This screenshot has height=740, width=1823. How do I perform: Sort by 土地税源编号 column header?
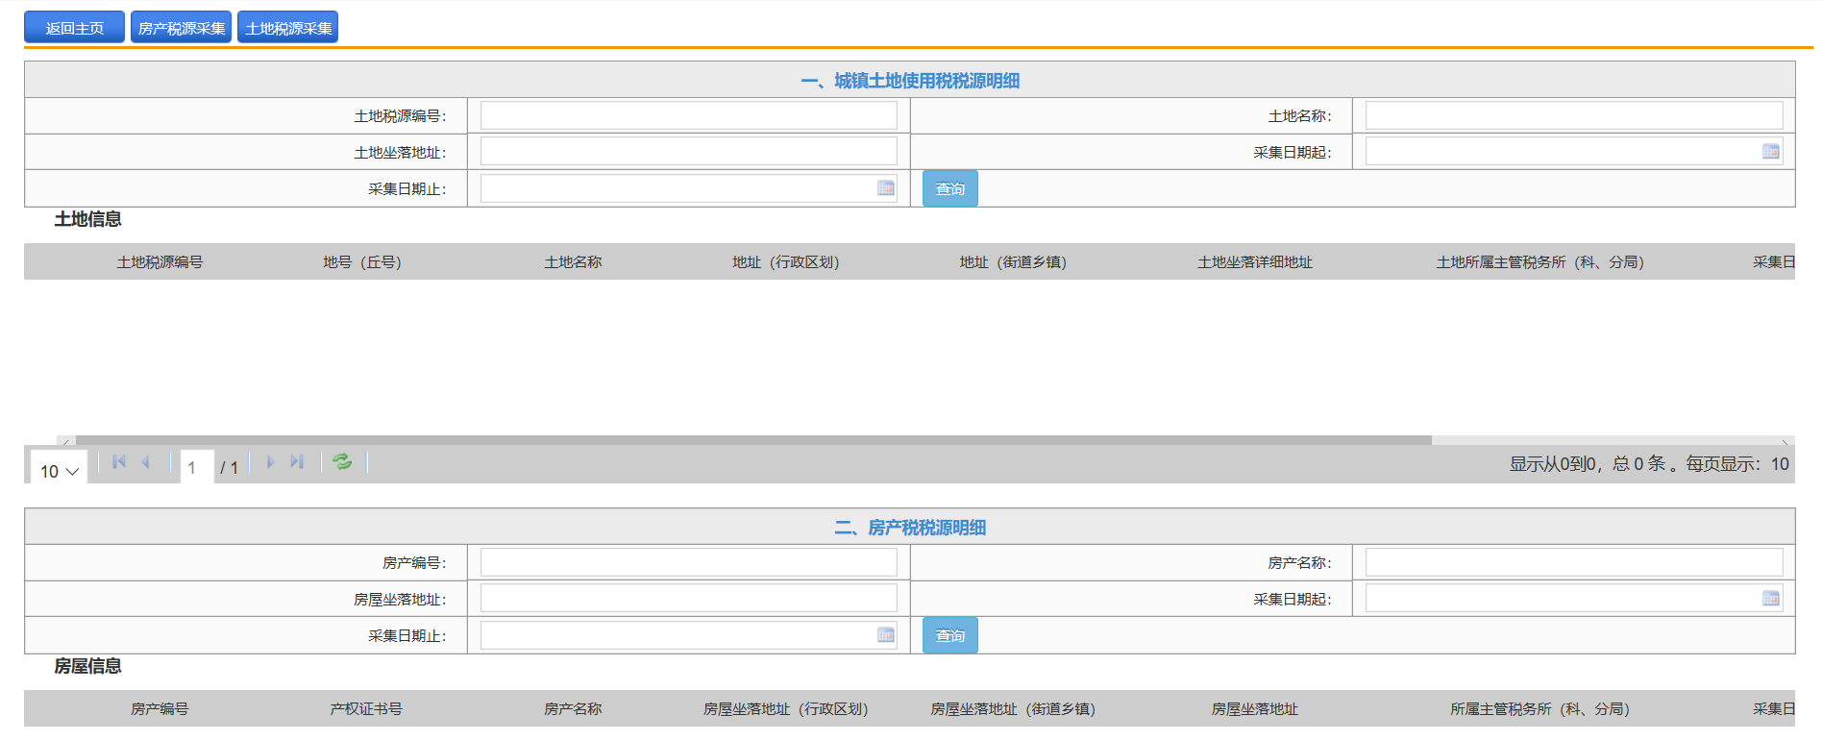pos(160,261)
